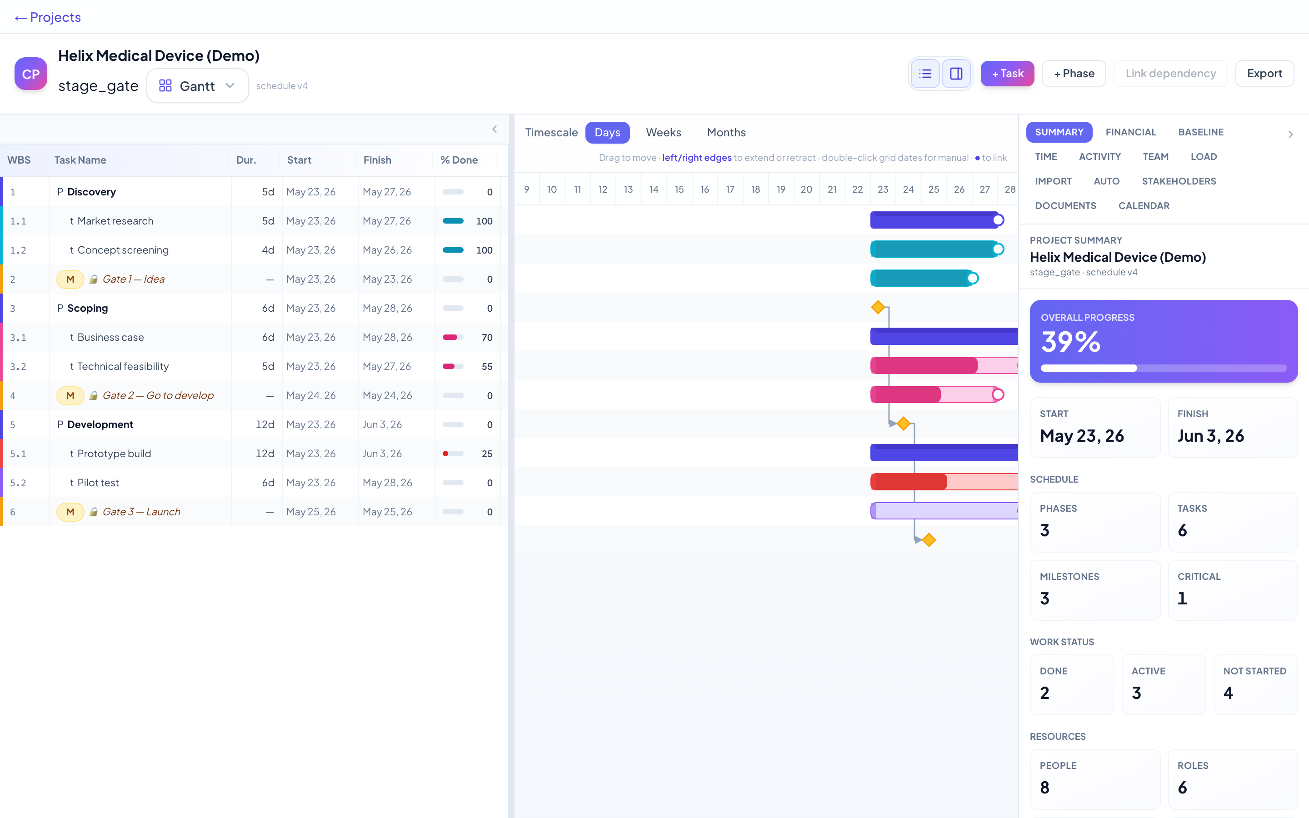1309x818 pixels.
Task: Select the Pilot test task name
Action: click(98, 483)
